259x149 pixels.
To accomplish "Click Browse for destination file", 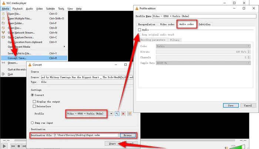I will tap(128, 135).
